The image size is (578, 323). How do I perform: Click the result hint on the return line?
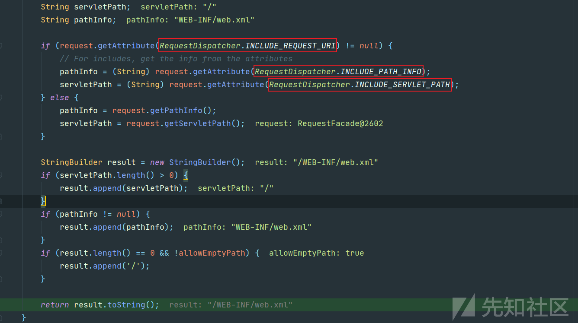231,305
